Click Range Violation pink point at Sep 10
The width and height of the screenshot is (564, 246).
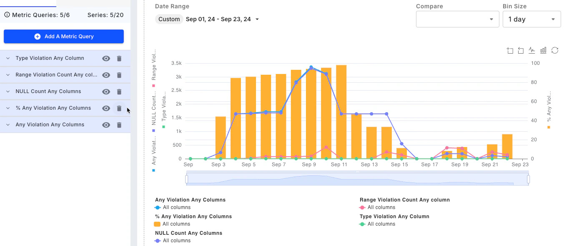(326, 147)
